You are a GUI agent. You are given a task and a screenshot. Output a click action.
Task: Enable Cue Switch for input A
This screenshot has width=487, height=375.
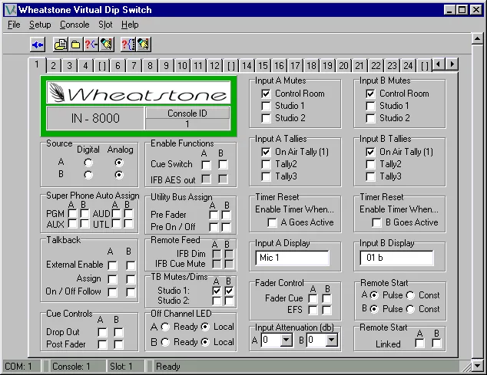point(206,165)
